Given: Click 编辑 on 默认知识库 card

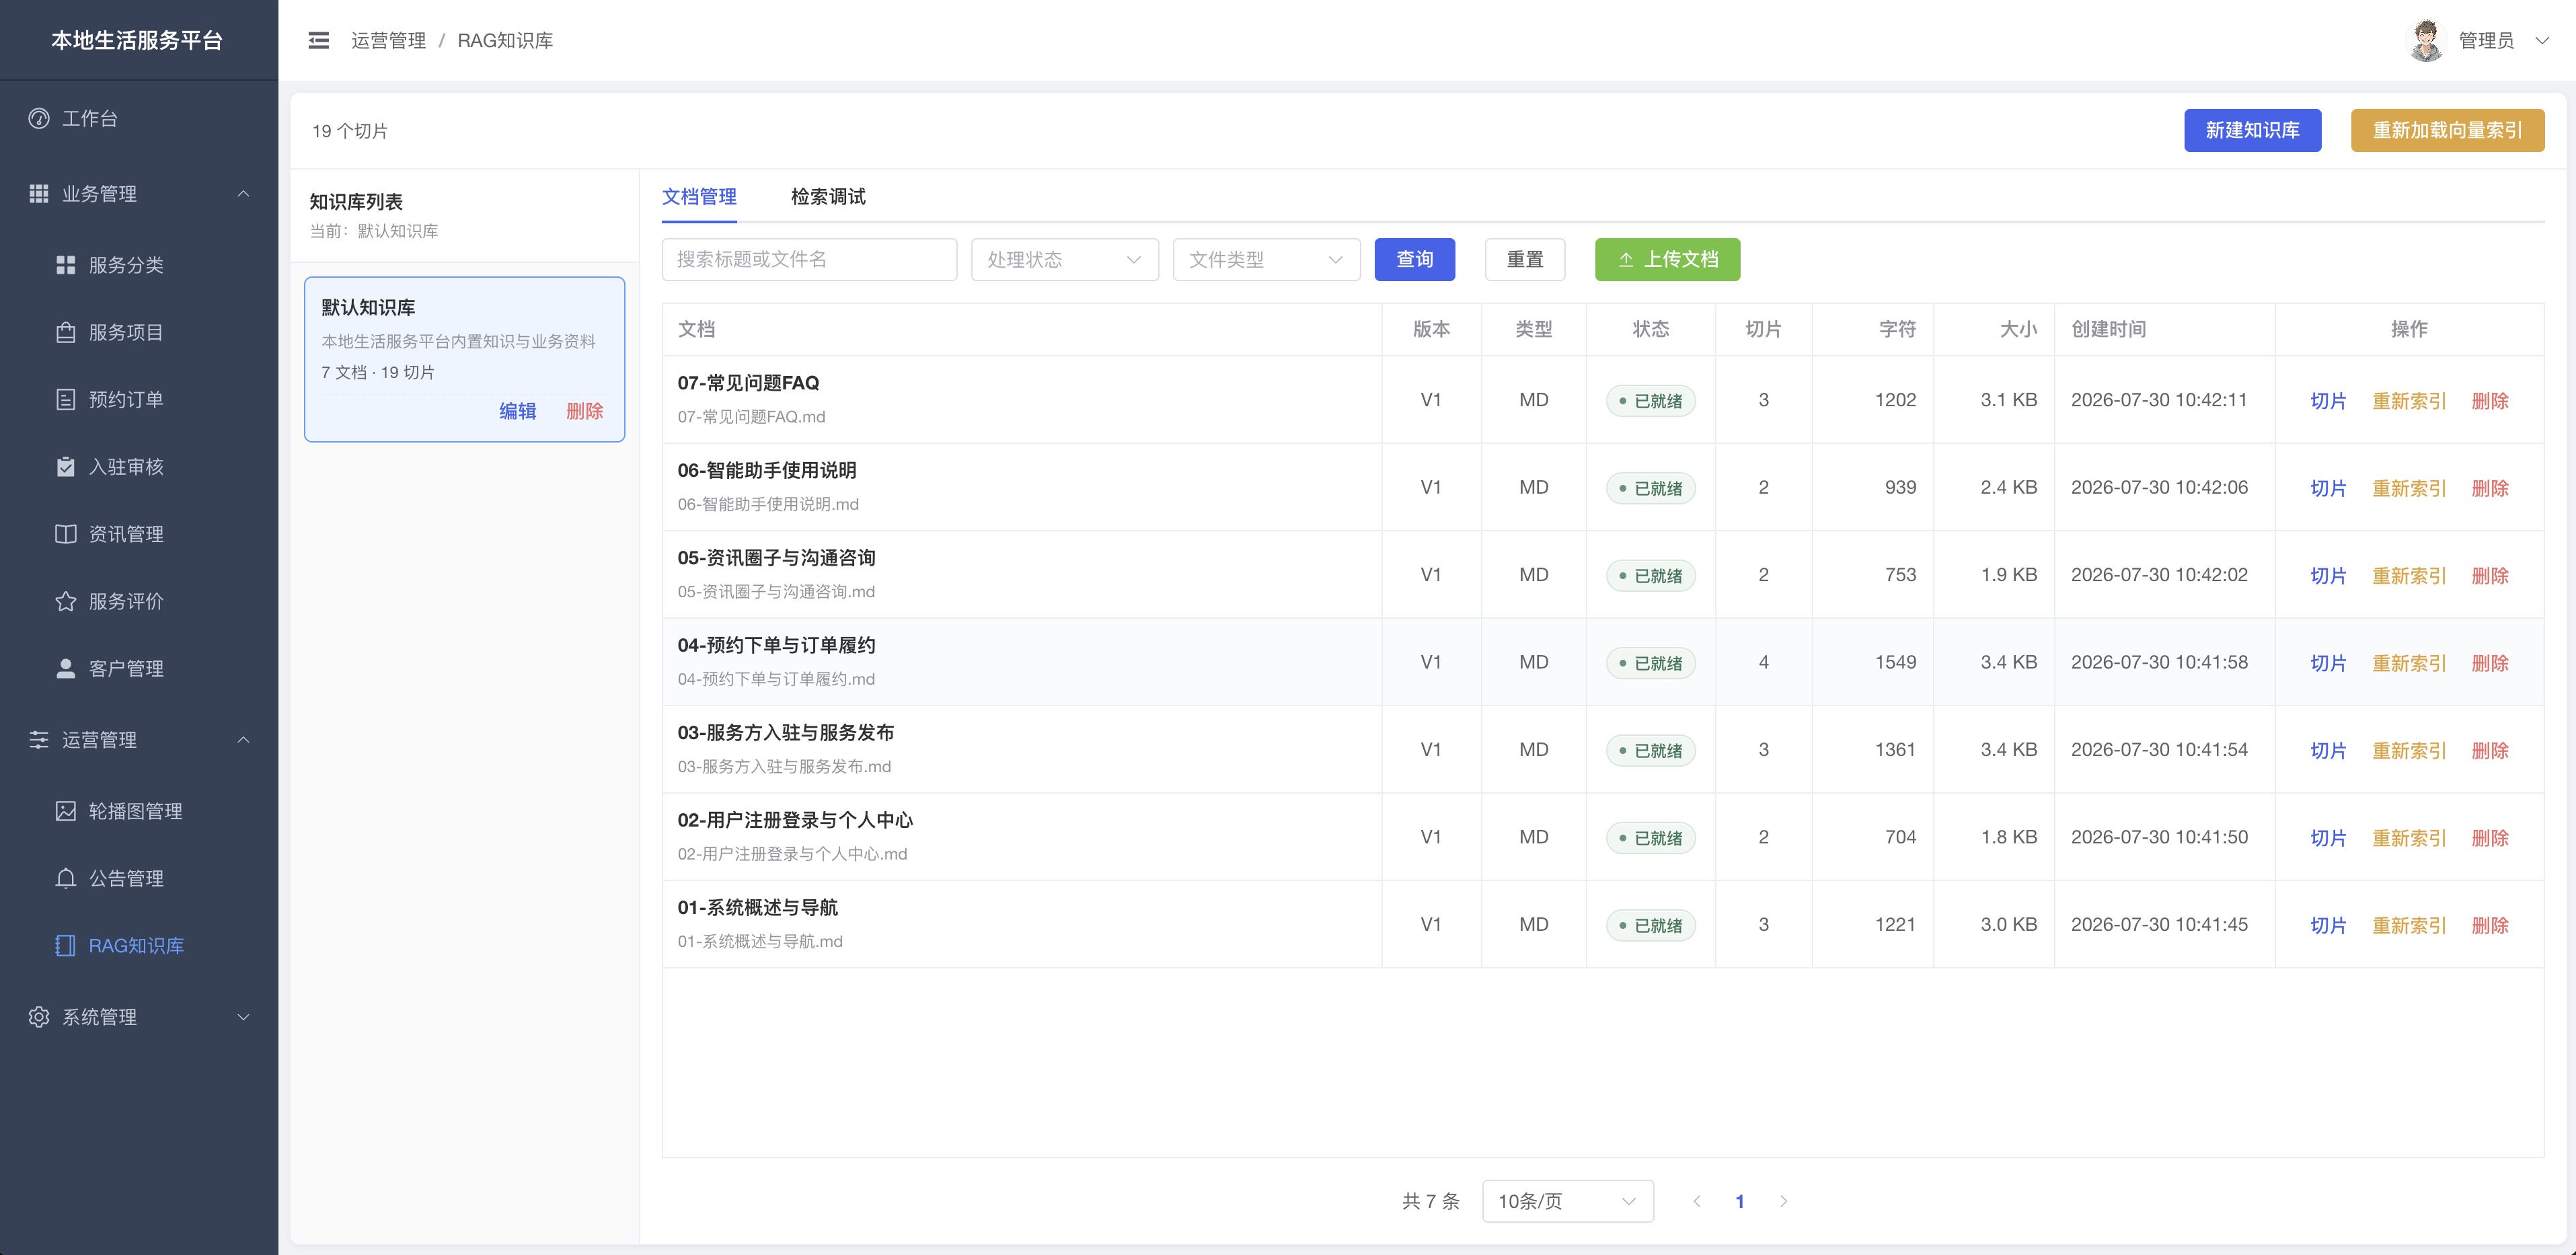Looking at the screenshot, I should (x=518, y=410).
